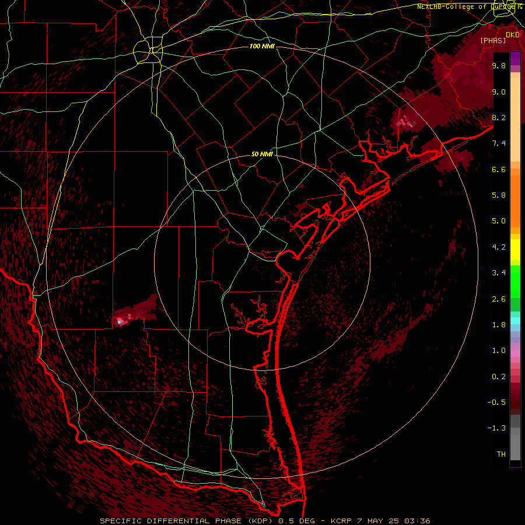Click the pink storm core northeast near coast
The image size is (525, 525).
[x=407, y=121]
